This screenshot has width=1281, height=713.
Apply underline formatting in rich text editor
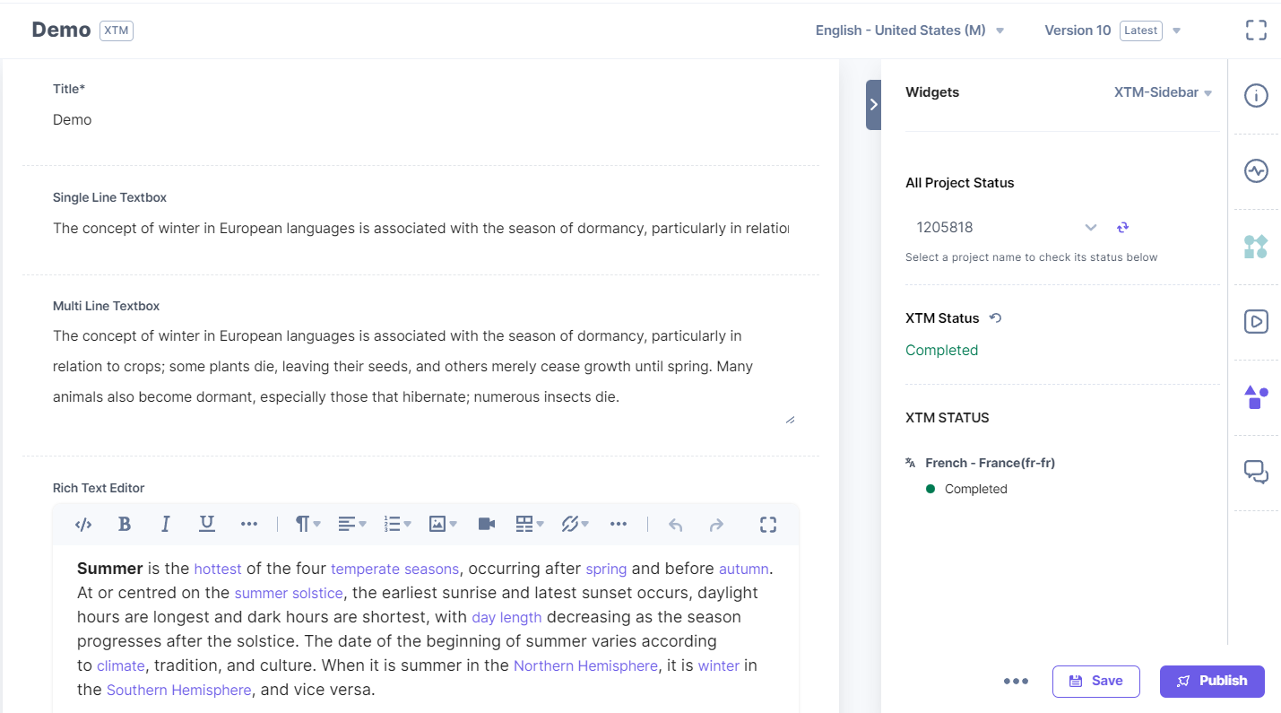pyautogui.click(x=206, y=525)
